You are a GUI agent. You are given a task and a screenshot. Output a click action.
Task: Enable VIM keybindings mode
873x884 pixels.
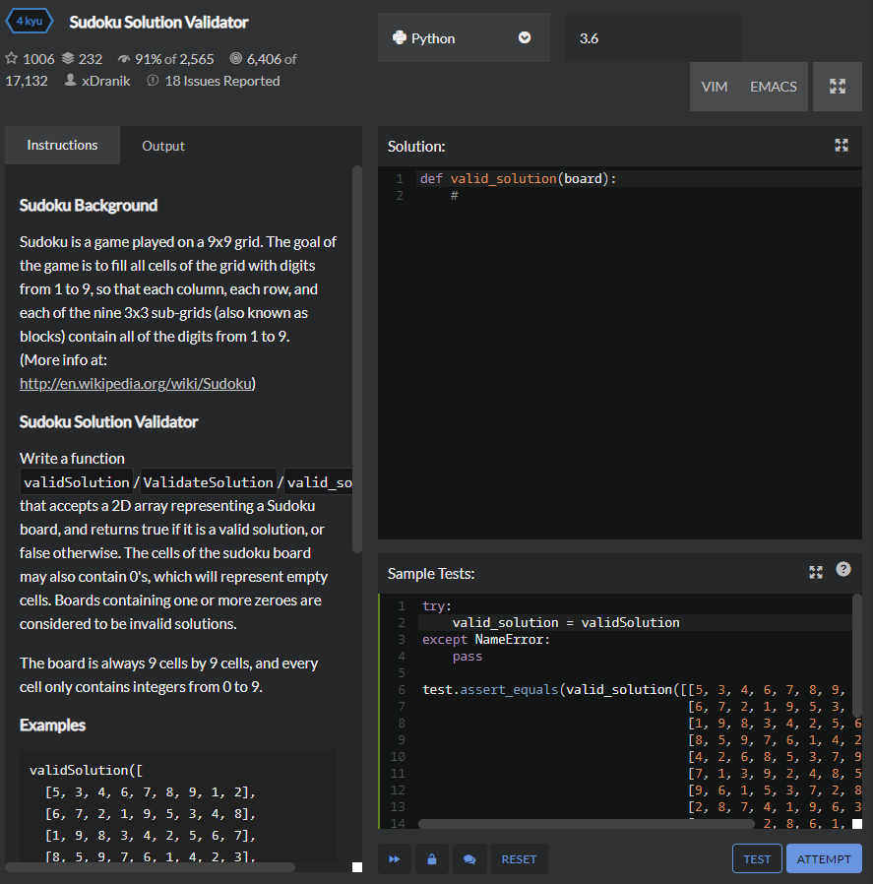click(x=715, y=87)
